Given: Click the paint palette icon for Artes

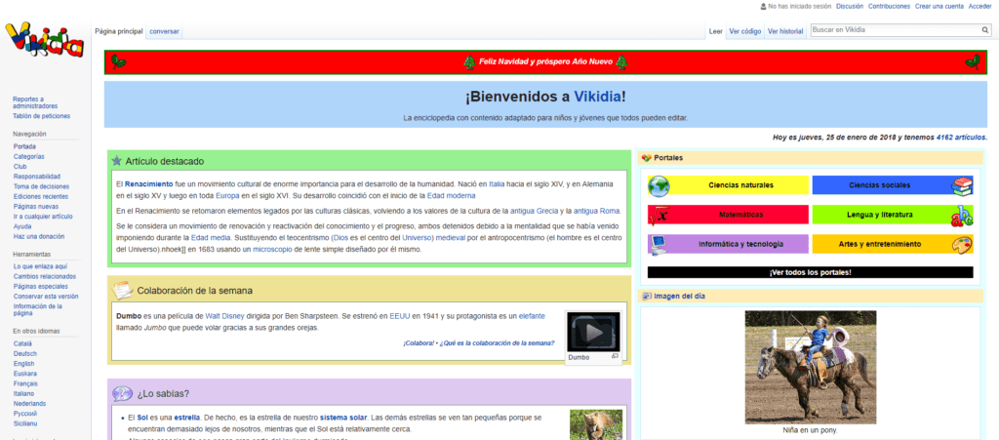Looking at the screenshot, I should click(962, 245).
